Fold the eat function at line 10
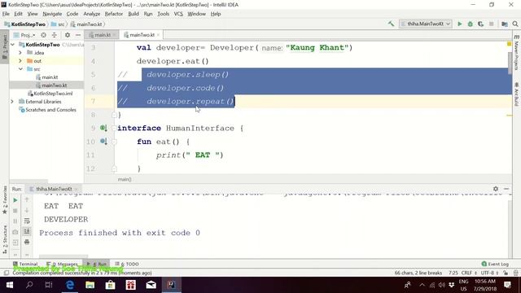This screenshot has width=521, height=293. (x=114, y=142)
